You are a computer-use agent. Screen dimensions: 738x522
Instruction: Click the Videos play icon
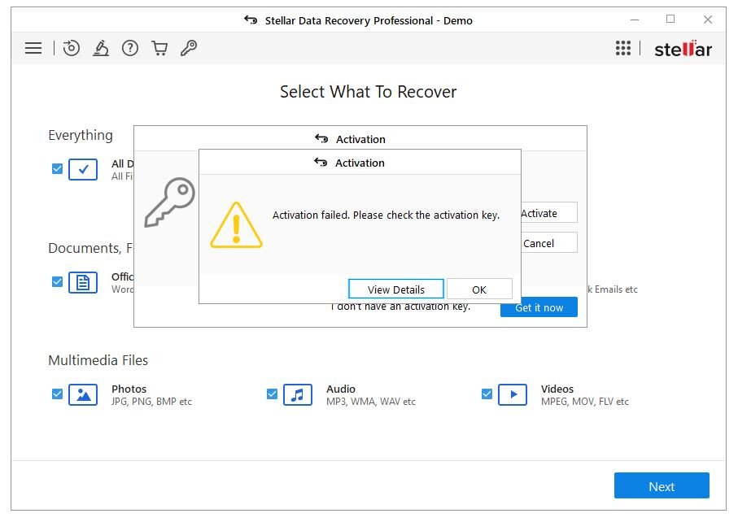(513, 395)
